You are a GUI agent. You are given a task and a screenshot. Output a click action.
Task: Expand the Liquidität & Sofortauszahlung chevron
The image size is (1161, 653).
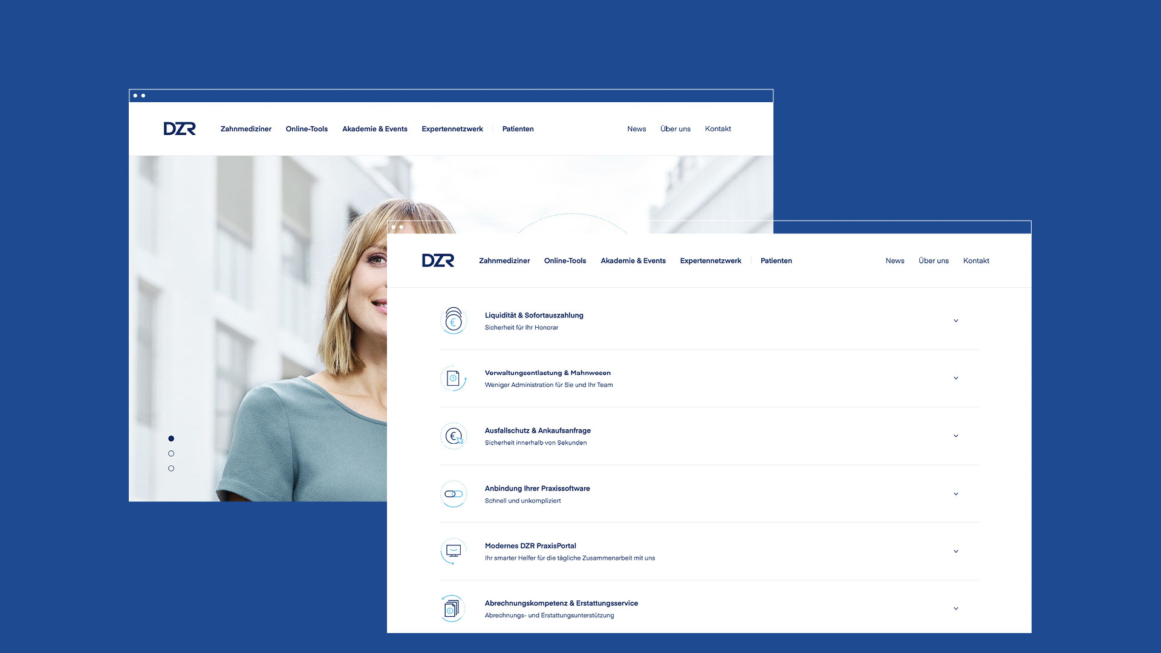[x=956, y=321]
